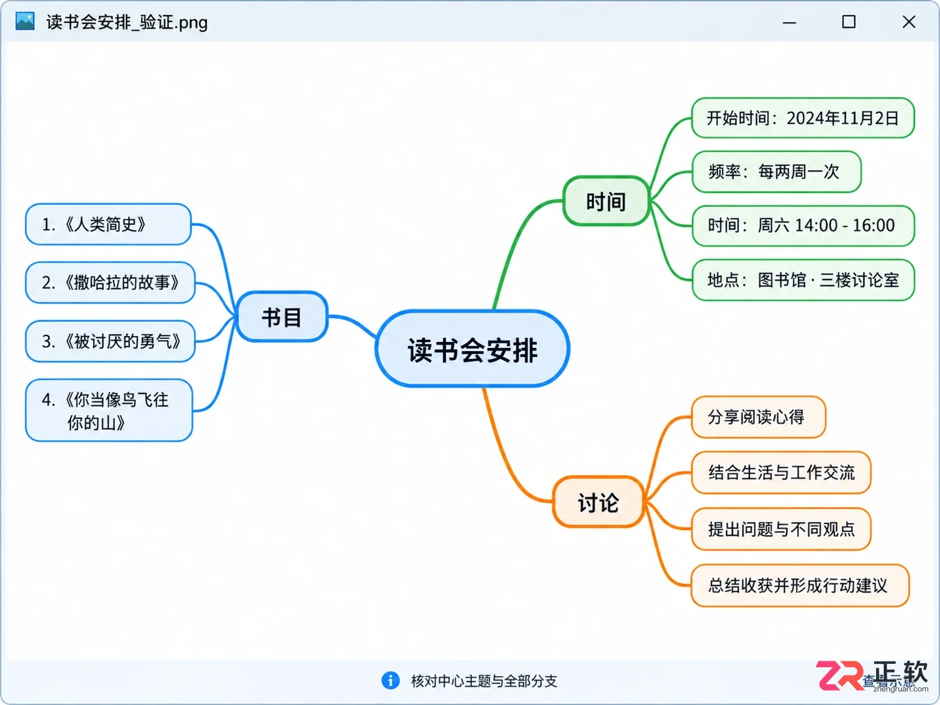This screenshot has width=940, height=705.
Task: Click the node 开始时间：2024年11月2日
Action: coord(803,118)
